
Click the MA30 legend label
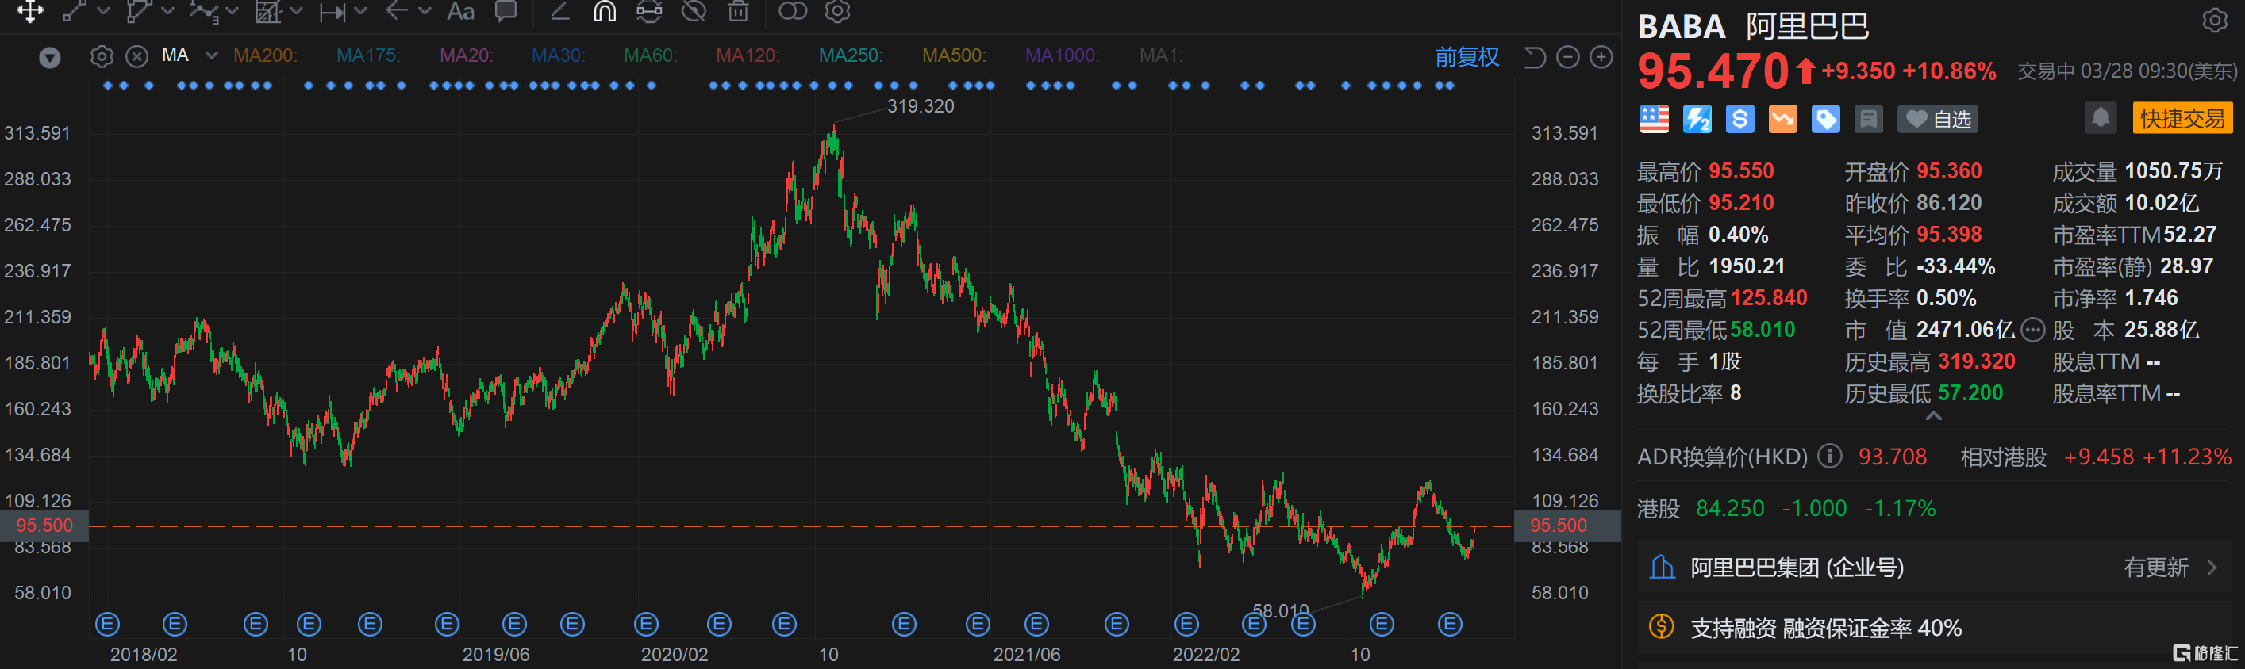[x=558, y=55]
